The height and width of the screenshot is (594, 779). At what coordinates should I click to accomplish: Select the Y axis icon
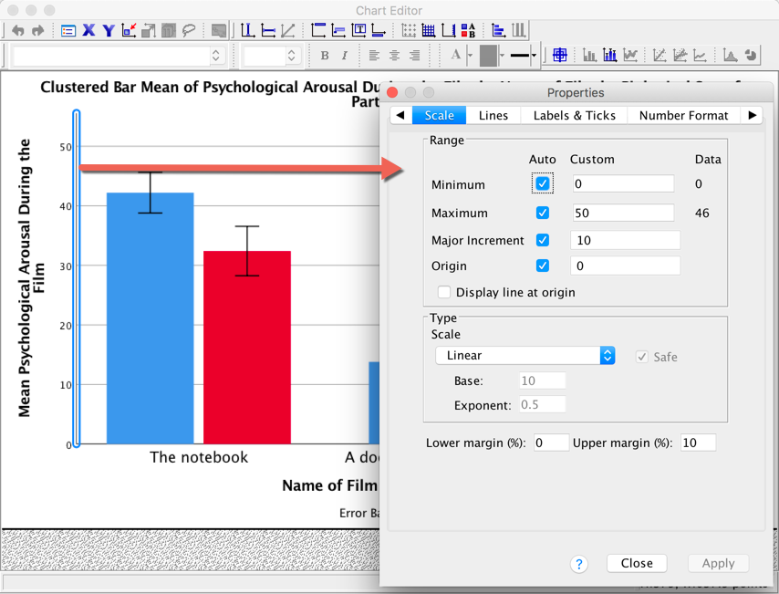tap(109, 31)
